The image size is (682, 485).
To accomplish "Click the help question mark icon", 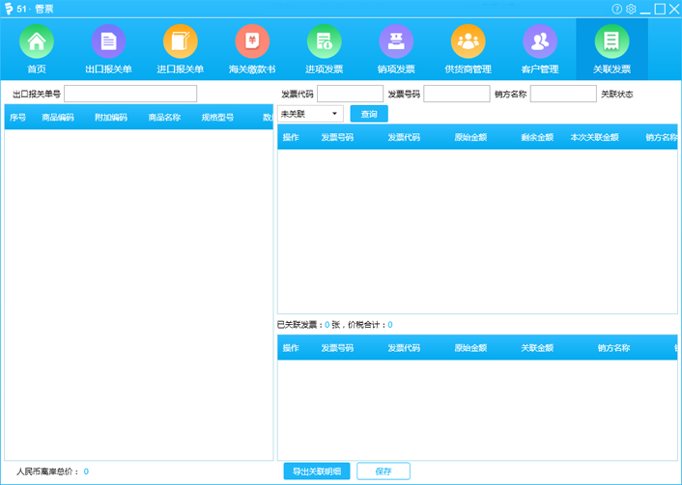I will [x=617, y=9].
